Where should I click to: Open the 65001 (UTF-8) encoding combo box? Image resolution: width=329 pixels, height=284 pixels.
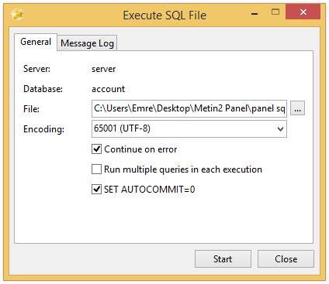point(189,129)
